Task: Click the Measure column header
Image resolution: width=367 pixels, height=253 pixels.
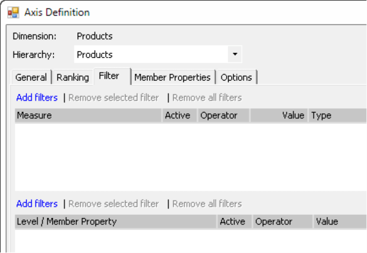Action: tap(88, 115)
